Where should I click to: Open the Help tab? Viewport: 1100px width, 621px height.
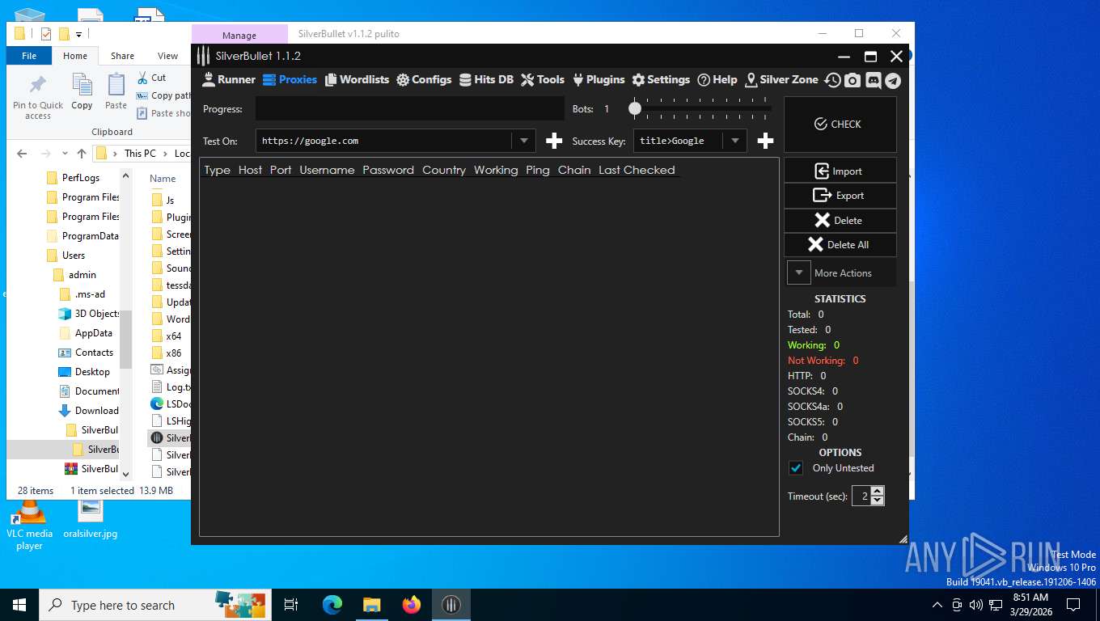tap(717, 79)
